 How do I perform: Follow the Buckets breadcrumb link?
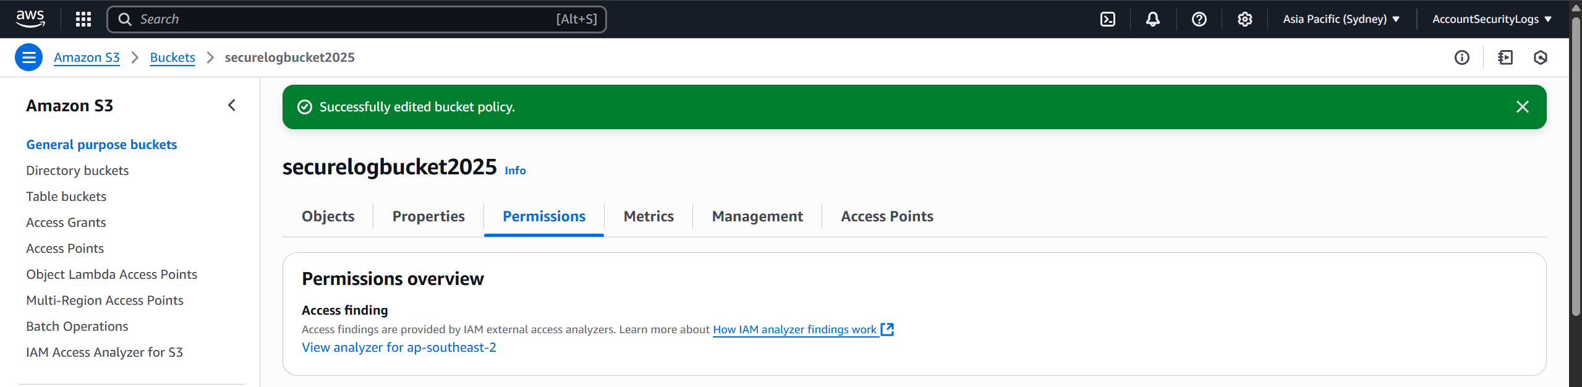click(x=172, y=57)
